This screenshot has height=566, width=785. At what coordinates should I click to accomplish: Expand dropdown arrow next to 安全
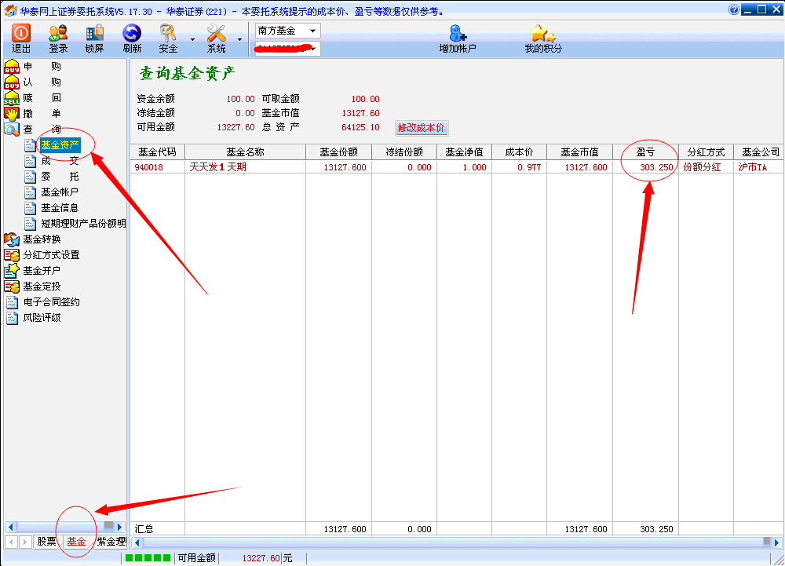tap(192, 39)
